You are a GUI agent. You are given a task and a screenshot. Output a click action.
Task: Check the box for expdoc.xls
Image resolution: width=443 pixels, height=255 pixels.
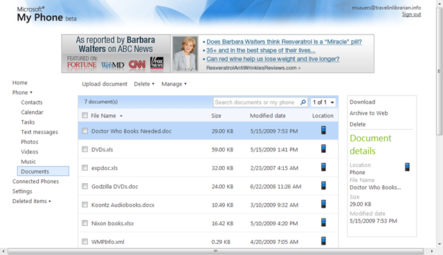[84, 168]
